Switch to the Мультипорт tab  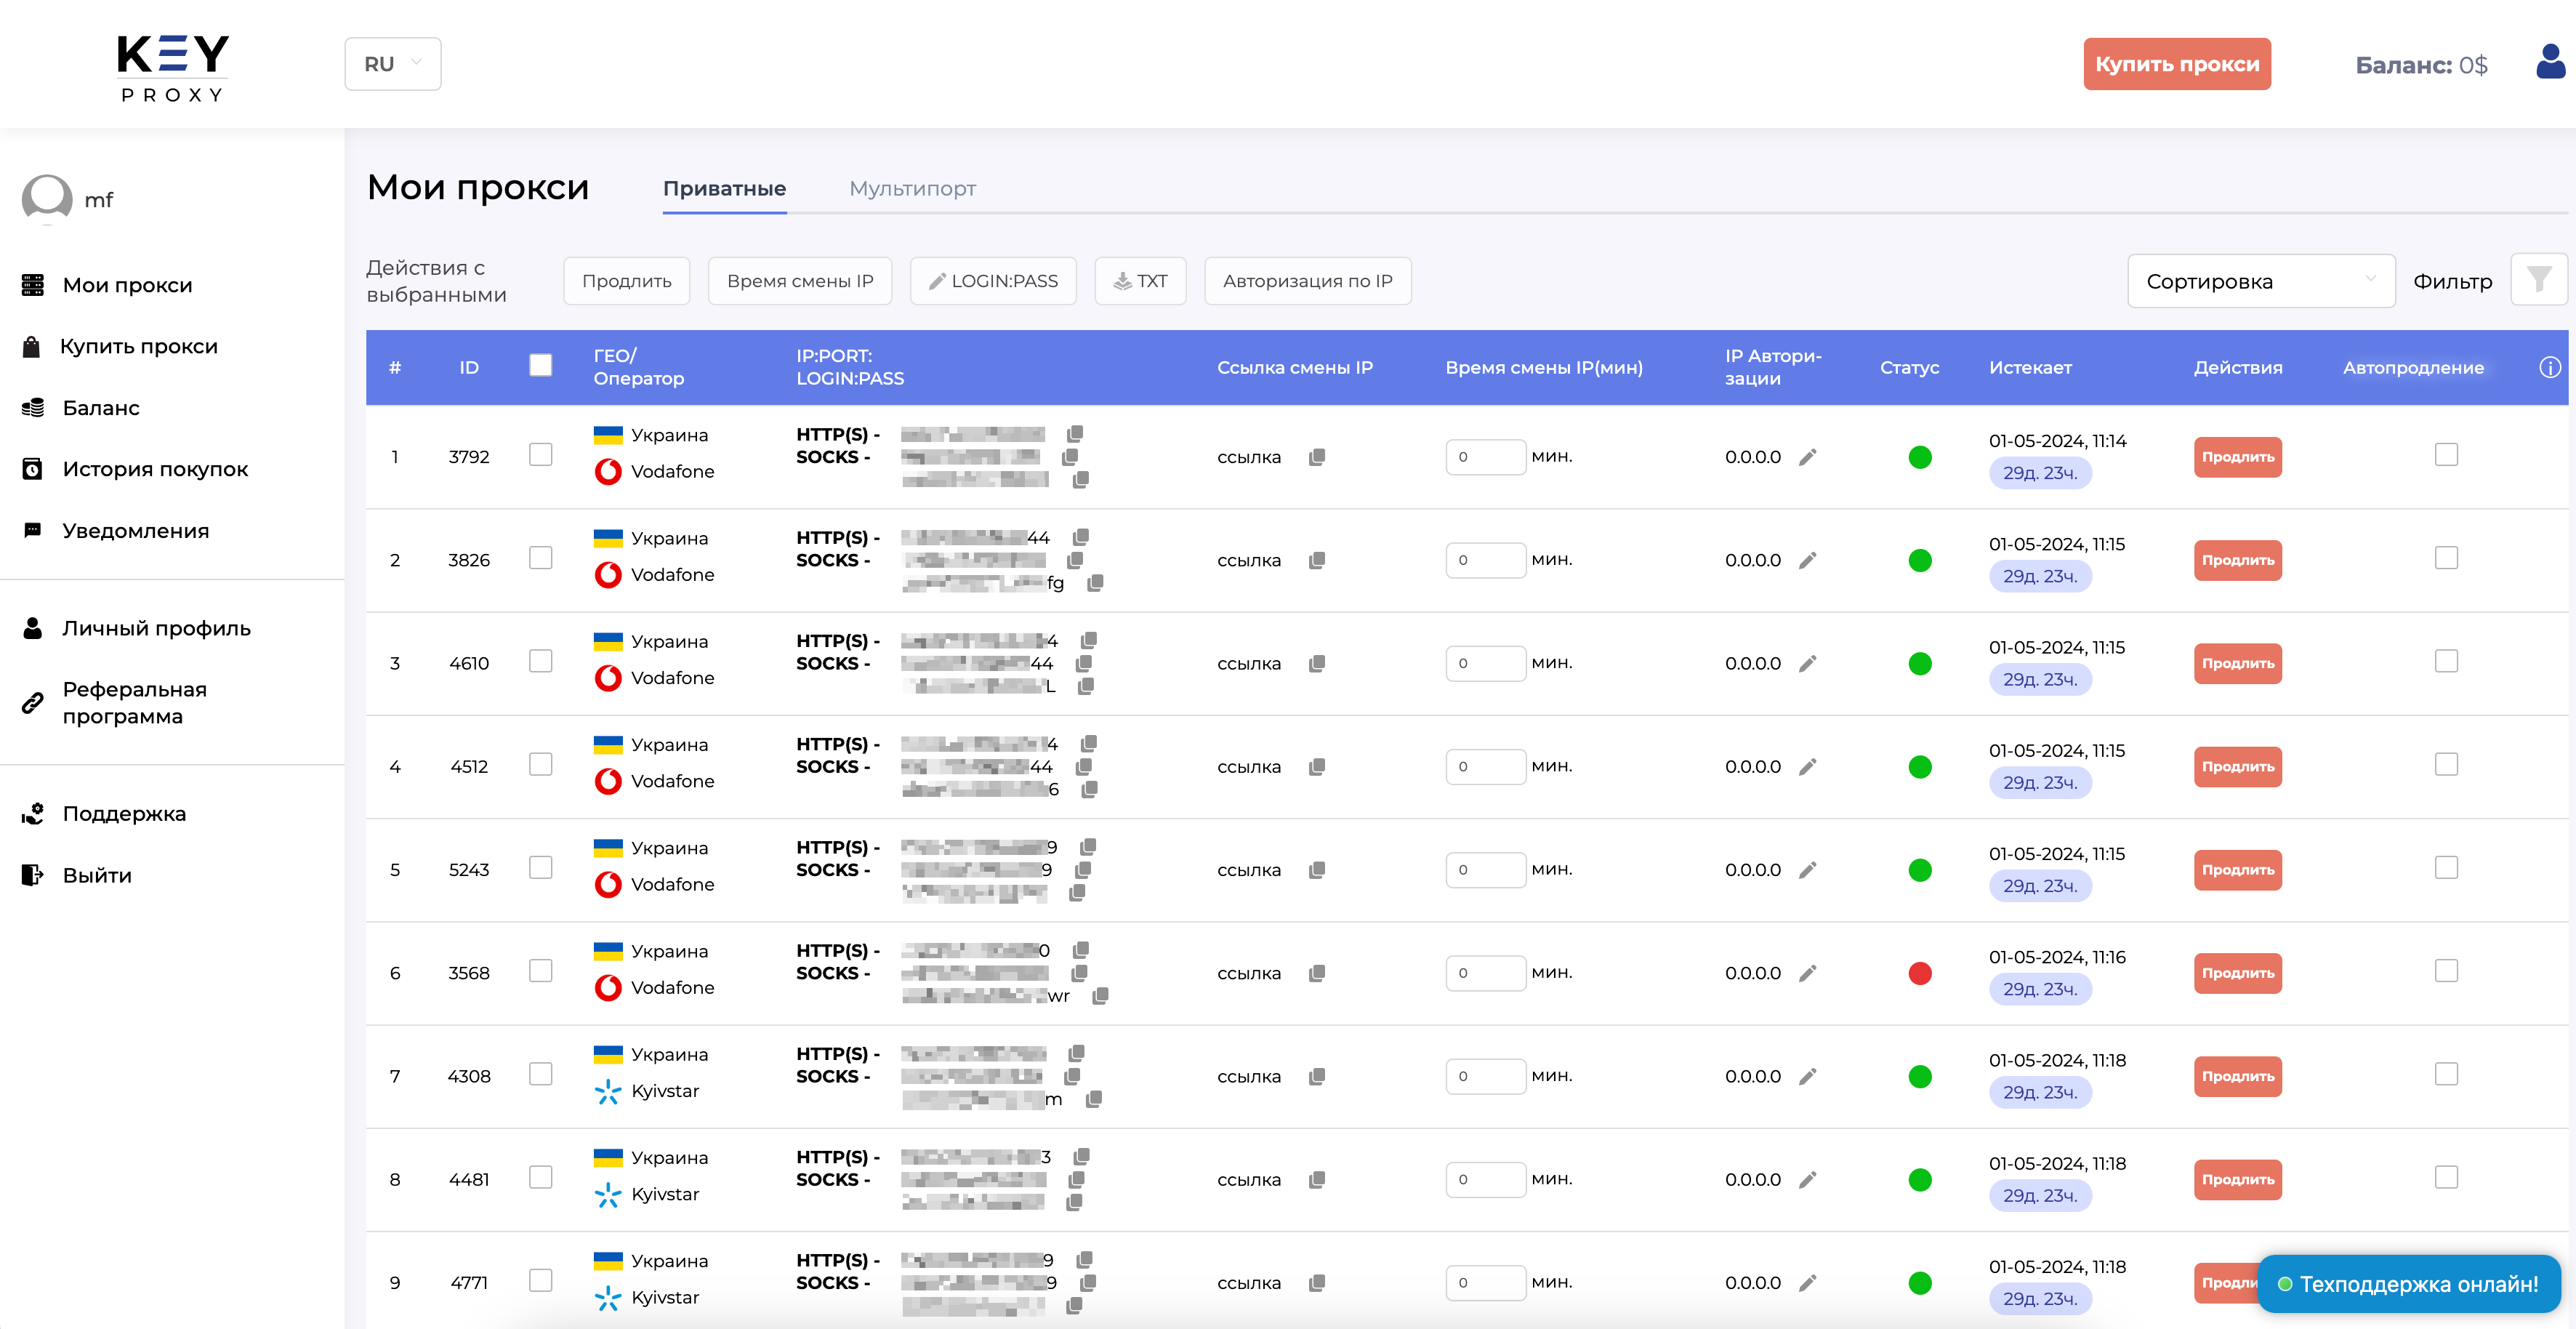912,189
